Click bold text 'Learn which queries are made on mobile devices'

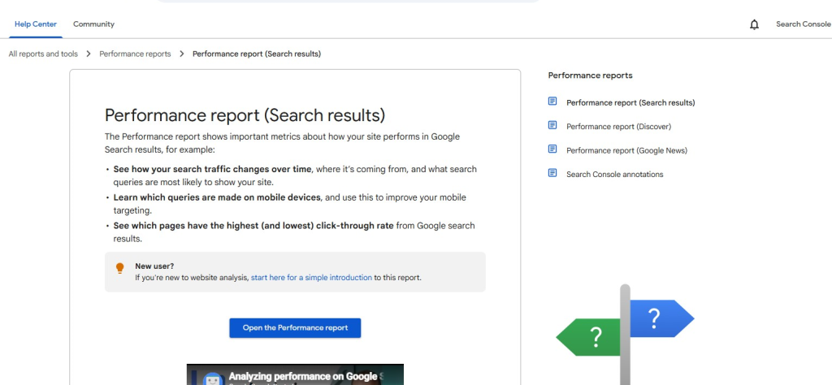[217, 197]
